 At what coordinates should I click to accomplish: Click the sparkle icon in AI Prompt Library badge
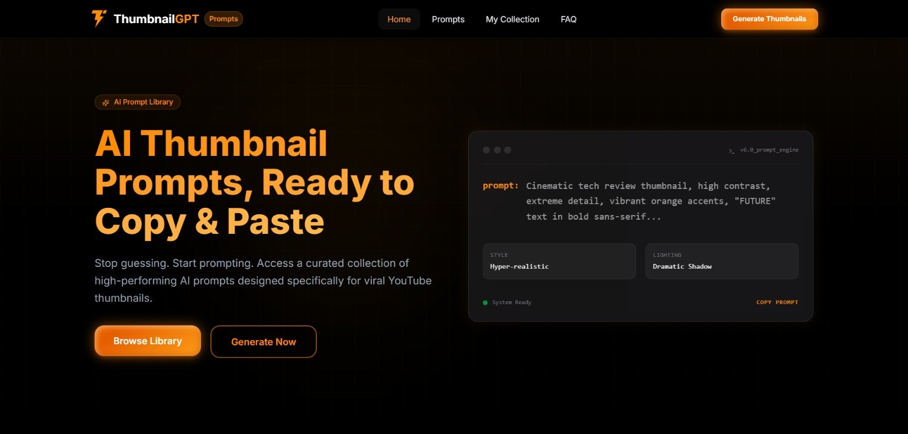point(105,102)
